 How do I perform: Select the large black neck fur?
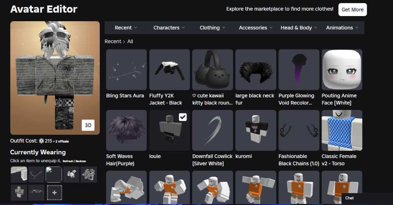point(256,70)
